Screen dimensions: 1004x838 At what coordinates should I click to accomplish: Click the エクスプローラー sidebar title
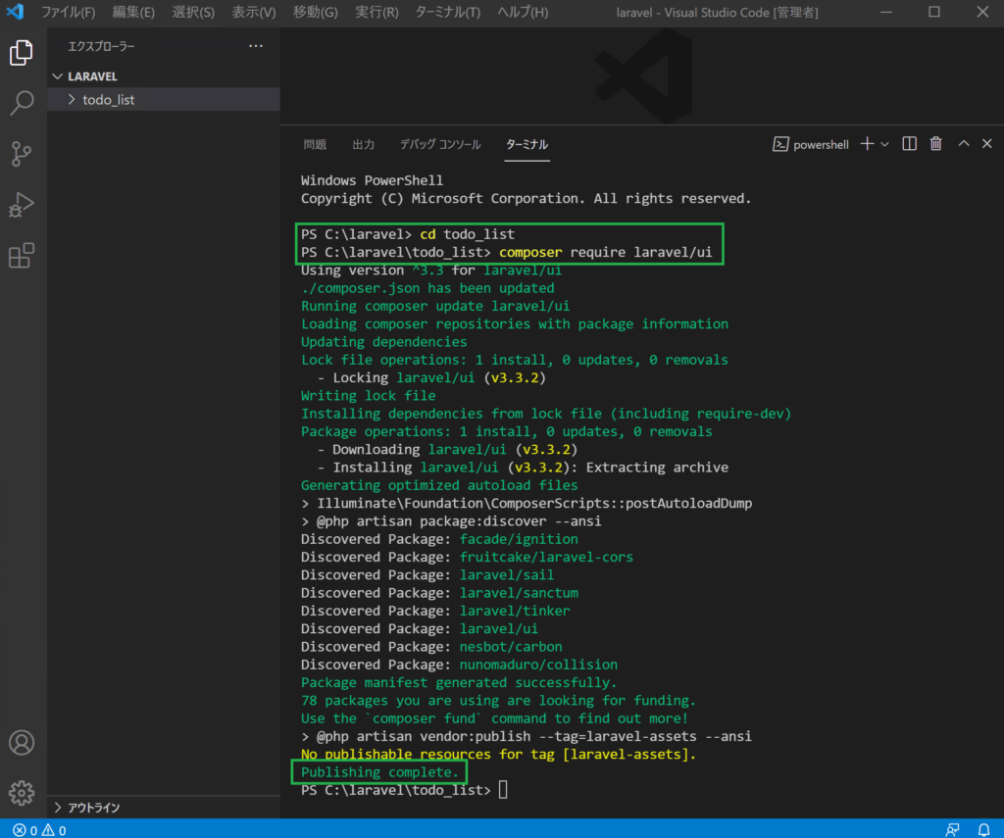(x=101, y=46)
